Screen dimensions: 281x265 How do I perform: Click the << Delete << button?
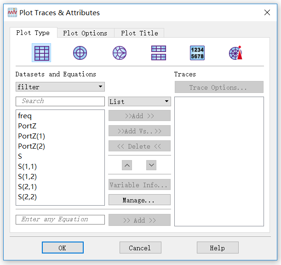pyautogui.click(x=139, y=146)
